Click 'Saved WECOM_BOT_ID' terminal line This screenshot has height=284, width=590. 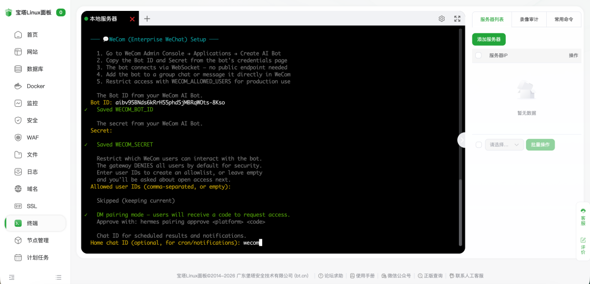125,110
